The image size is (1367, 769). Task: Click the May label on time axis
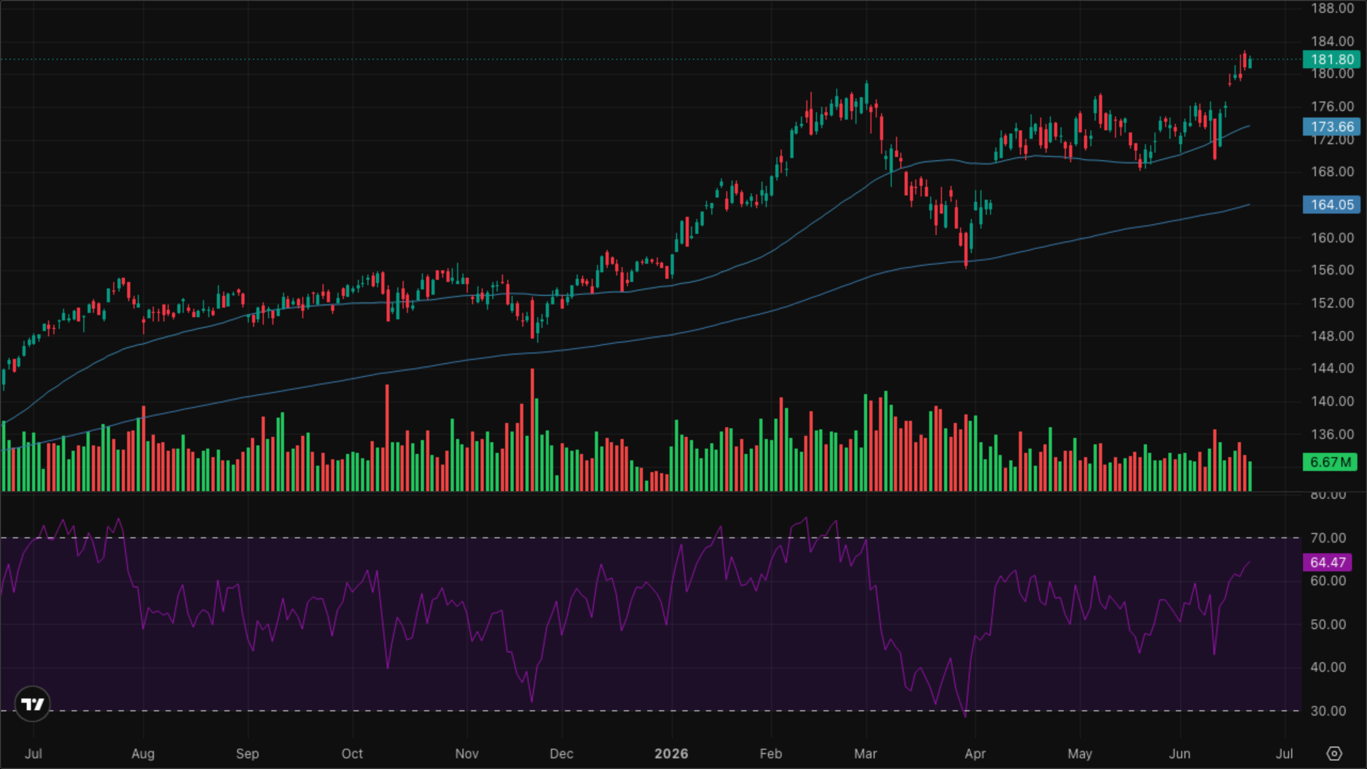(x=1080, y=754)
